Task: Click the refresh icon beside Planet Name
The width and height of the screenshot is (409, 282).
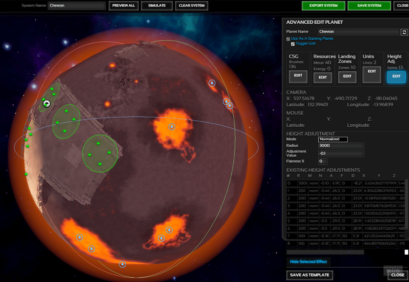Action: point(404,32)
